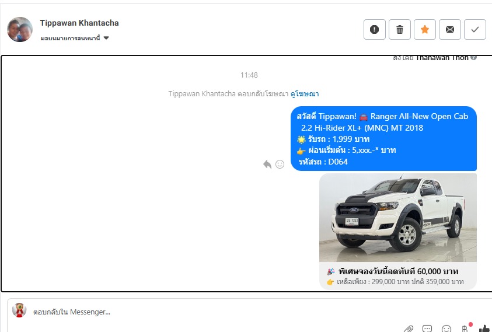Reply to the message with arrow icon
This screenshot has height=332, width=492.
pyautogui.click(x=267, y=164)
